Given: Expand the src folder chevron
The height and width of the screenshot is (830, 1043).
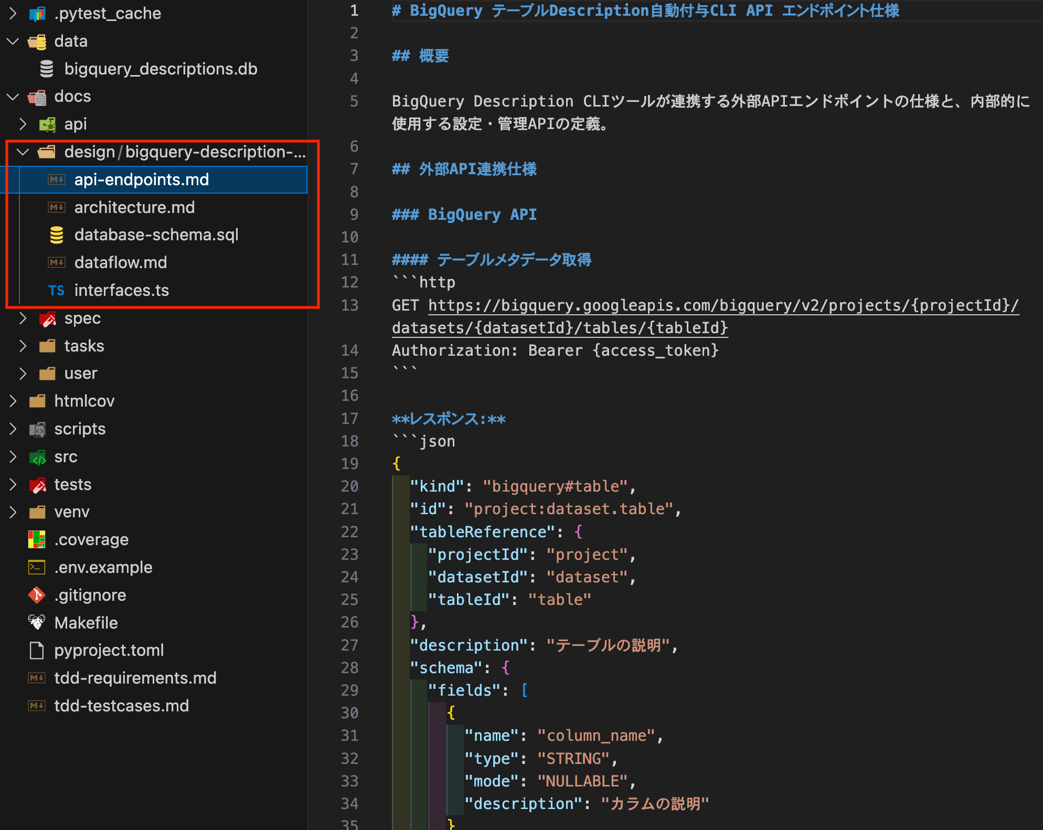Looking at the screenshot, I should (x=13, y=457).
